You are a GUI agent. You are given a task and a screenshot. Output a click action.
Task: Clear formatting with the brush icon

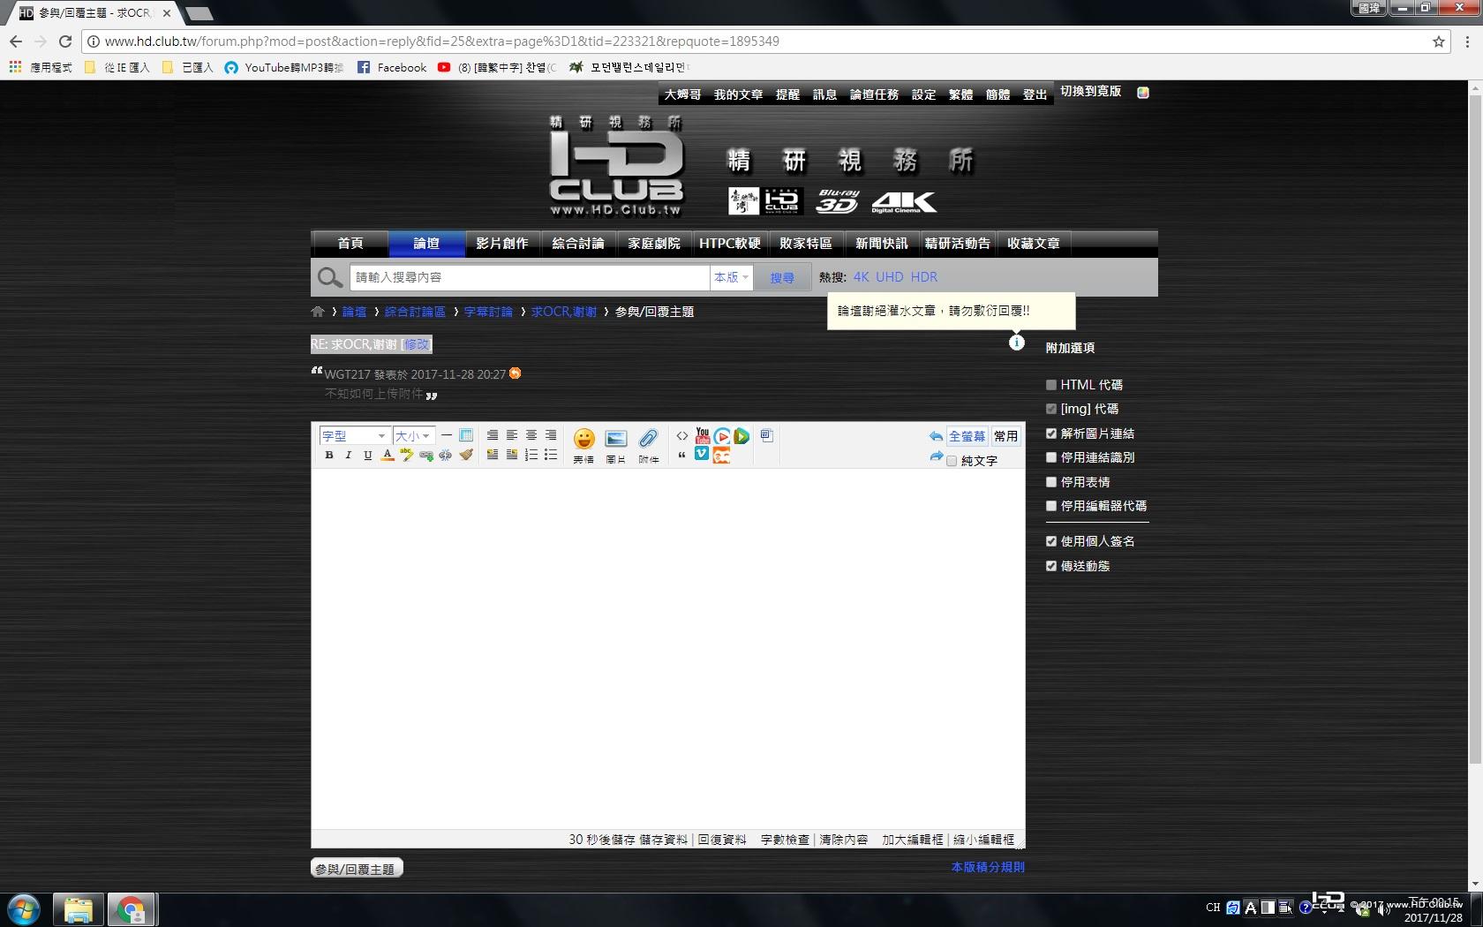point(466,456)
